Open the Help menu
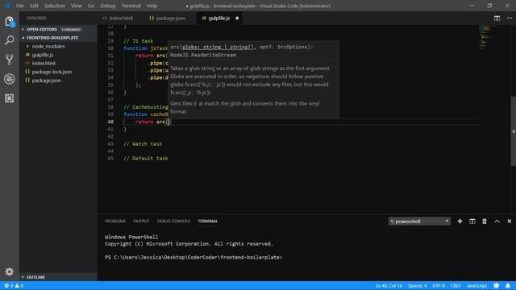 (x=152, y=6)
